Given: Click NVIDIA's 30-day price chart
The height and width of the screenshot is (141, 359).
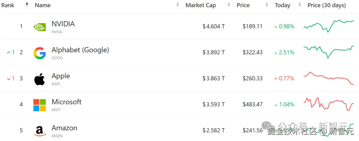Looking at the screenshot, I should pyautogui.click(x=328, y=25).
